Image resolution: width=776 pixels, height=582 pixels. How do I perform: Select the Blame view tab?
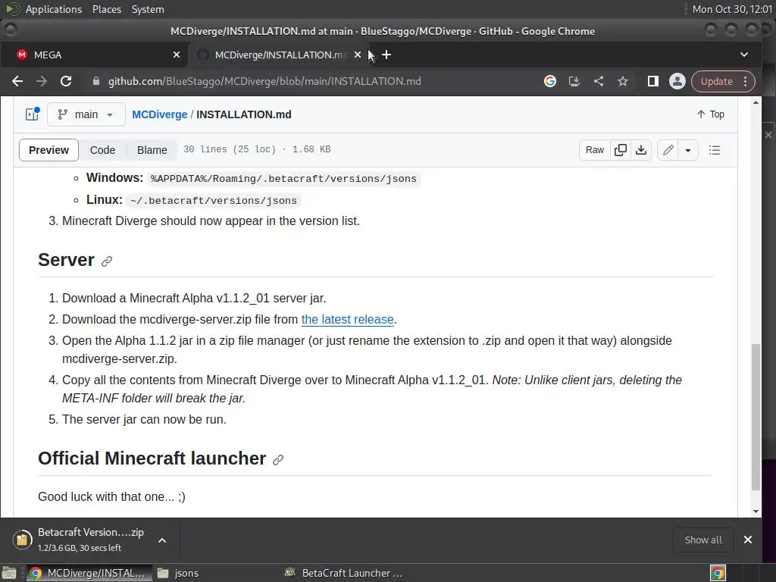(152, 150)
